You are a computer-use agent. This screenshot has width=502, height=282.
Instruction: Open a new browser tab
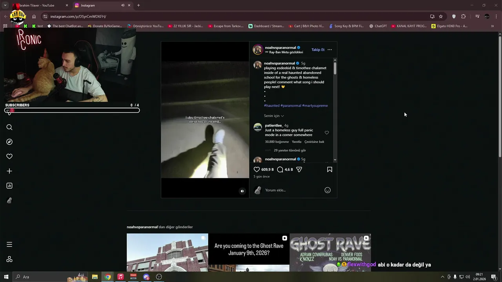point(138,5)
